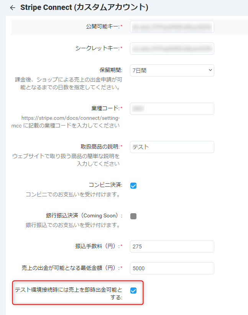The image size is (248, 315).
Task: Click the back arrow beside Stripe Connect
Action: click(13, 8)
